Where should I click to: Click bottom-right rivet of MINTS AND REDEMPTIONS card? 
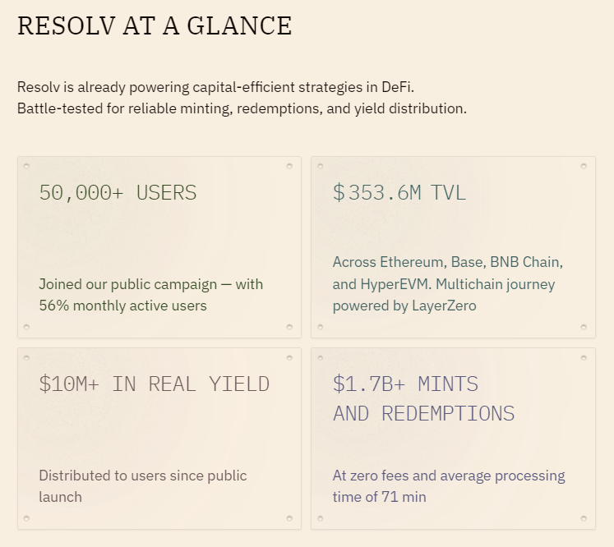[x=584, y=518]
